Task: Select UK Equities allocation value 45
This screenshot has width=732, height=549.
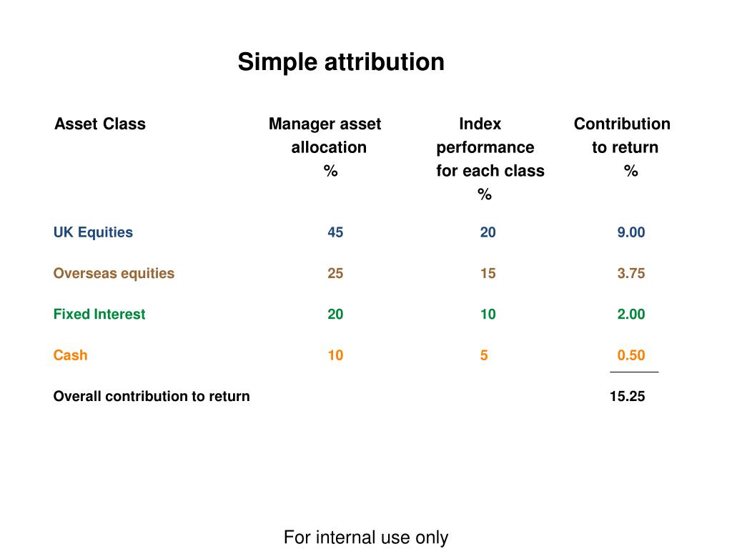Action: (335, 232)
